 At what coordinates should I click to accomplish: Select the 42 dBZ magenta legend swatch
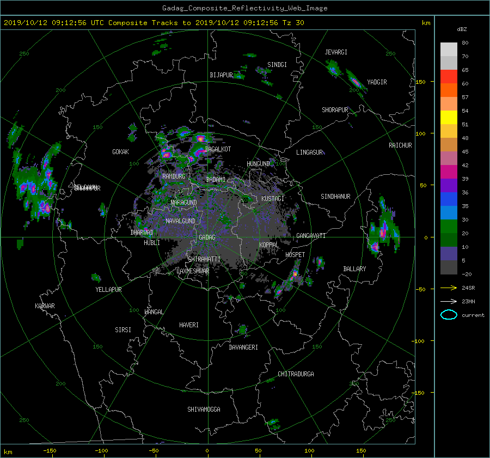449,172
